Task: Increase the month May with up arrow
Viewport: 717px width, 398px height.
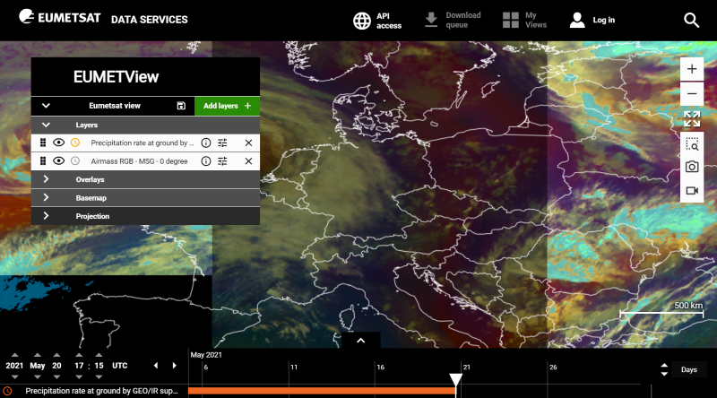Action: click(x=38, y=355)
